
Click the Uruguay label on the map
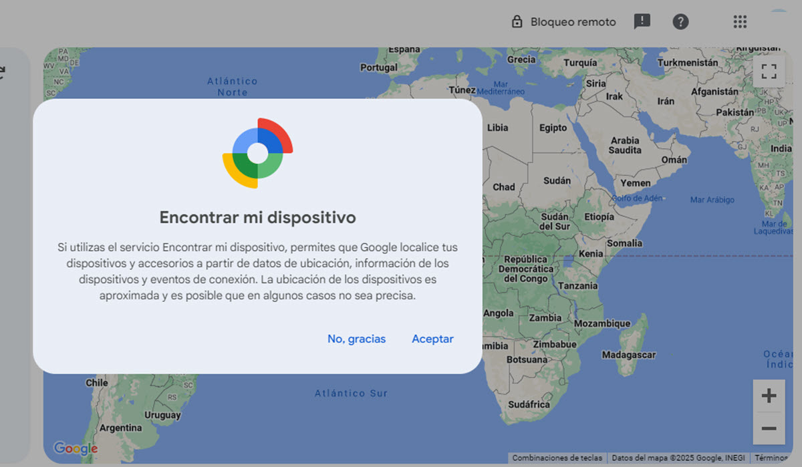(x=162, y=415)
